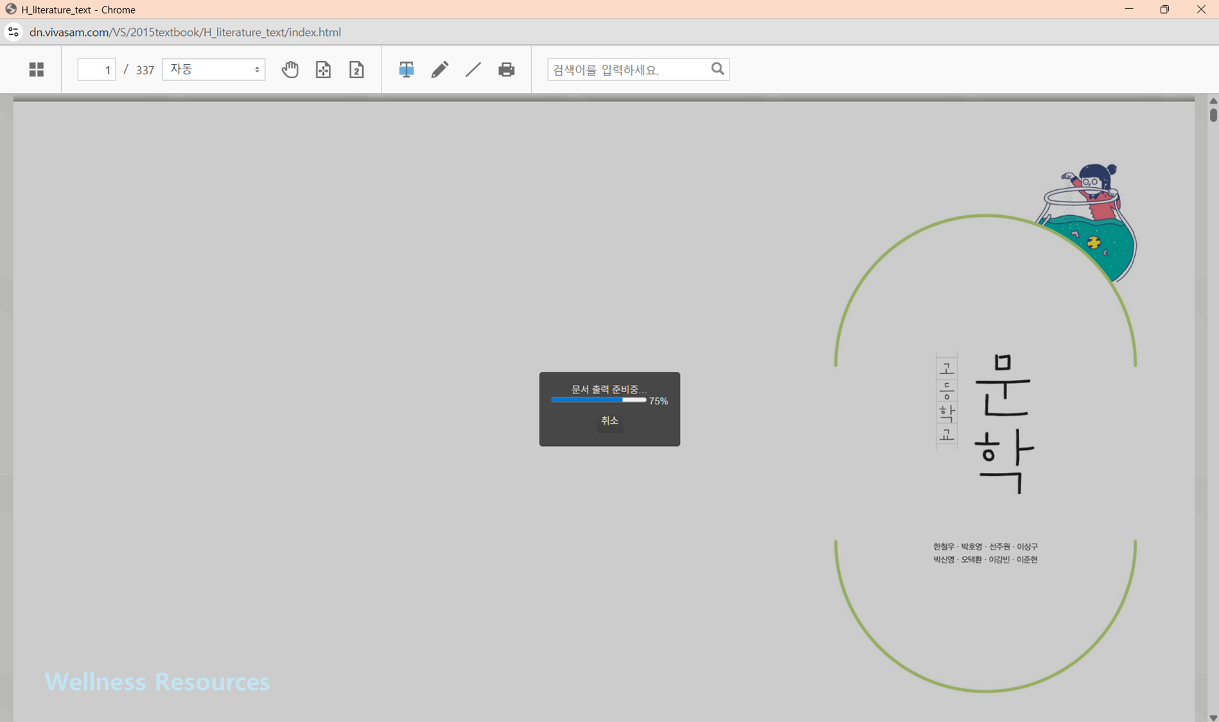Click the cover author names text
The height and width of the screenshot is (722, 1219).
(x=985, y=553)
